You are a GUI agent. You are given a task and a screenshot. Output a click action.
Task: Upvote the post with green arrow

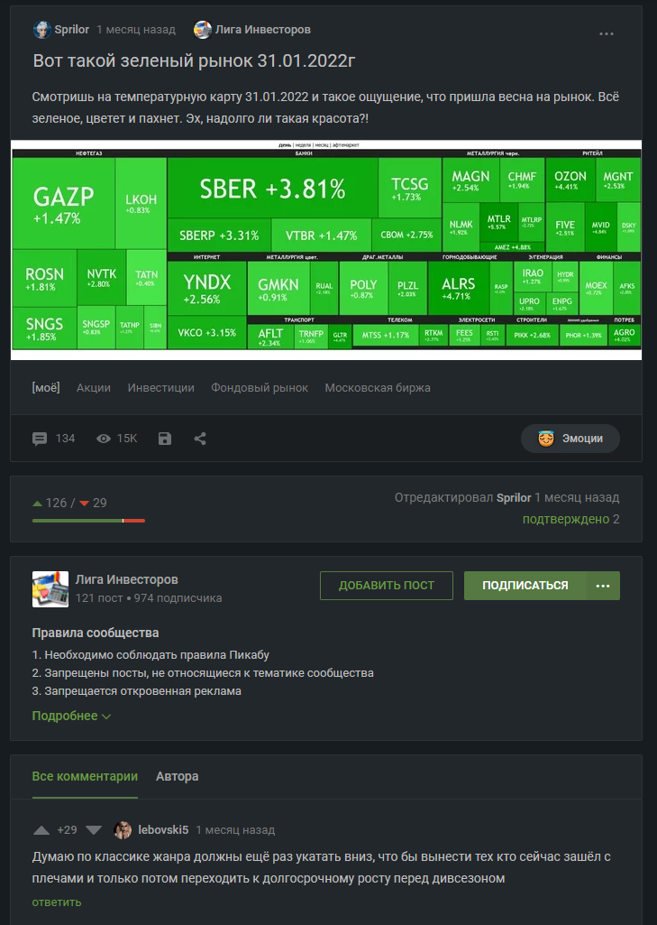(x=37, y=504)
